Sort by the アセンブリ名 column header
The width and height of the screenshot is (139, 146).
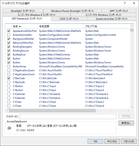tap(107, 26)
